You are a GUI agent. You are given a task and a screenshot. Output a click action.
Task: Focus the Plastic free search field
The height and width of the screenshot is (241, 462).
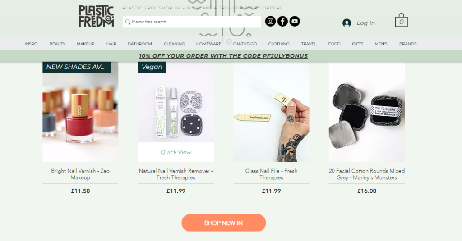[x=191, y=22]
